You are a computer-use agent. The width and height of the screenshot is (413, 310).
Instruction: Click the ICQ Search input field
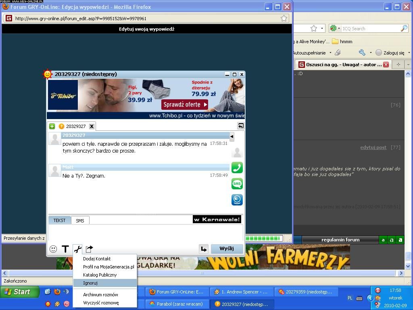click(371, 29)
